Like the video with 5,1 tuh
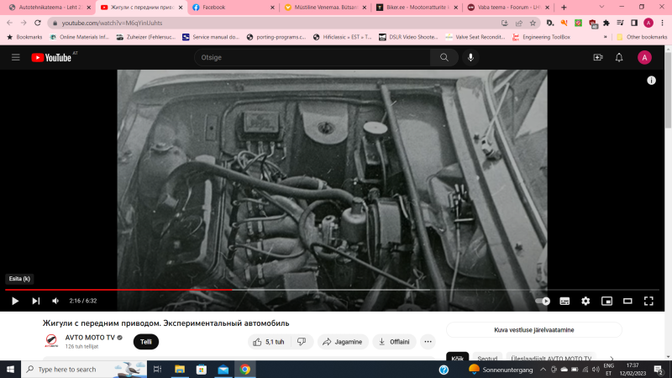Screen dimensions: 672x378 pyautogui.click(x=269, y=342)
